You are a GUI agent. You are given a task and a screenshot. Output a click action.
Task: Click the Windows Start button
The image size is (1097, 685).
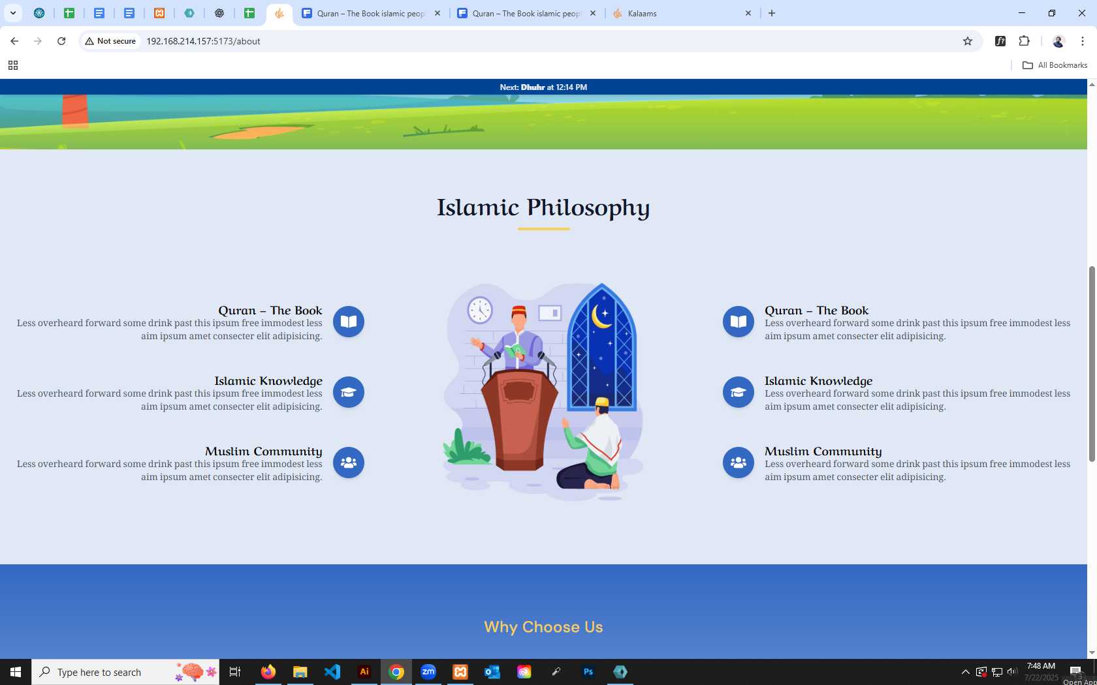pyautogui.click(x=16, y=672)
